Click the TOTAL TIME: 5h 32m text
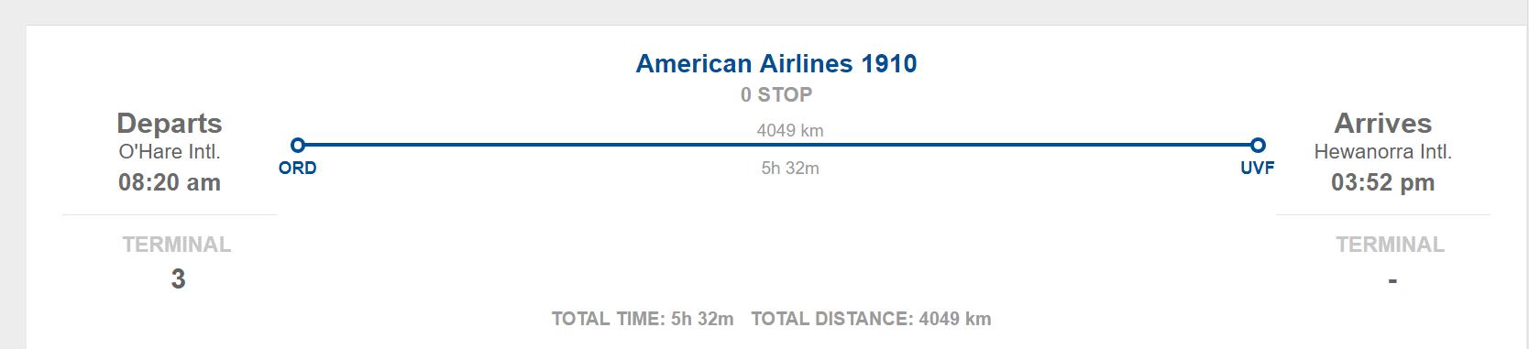The width and height of the screenshot is (1529, 349). [x=643, y=319]
